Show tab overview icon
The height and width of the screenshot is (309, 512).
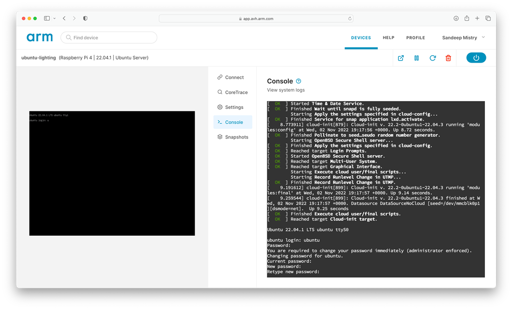click(488, 18)
